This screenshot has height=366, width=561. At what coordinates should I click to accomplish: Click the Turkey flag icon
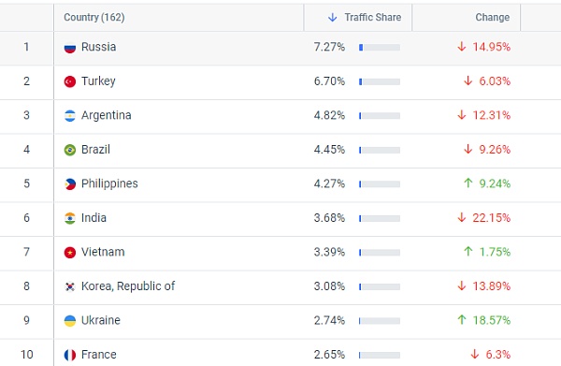click(70, 81)
